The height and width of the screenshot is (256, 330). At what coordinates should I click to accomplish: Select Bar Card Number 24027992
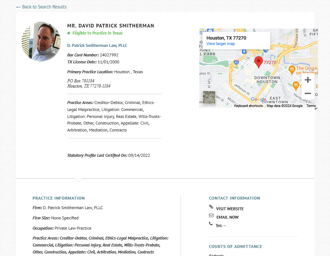point(93,55)
